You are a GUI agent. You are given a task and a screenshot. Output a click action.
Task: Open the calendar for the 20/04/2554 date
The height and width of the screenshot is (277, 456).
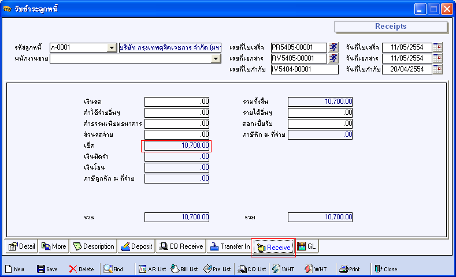tap(438, 69)
